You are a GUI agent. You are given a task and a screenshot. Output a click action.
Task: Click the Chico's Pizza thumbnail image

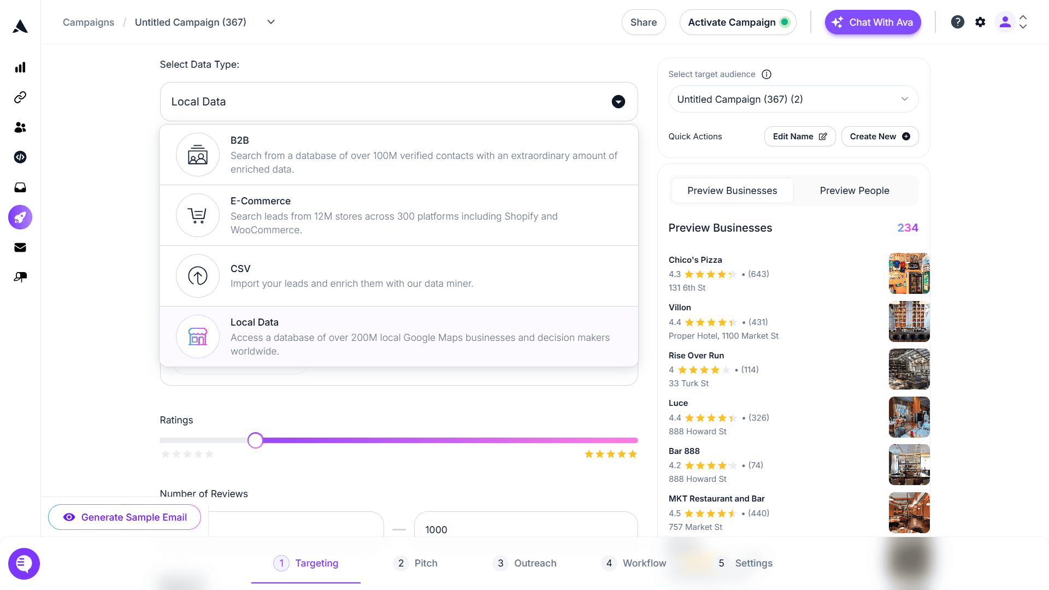coord(909,274)
